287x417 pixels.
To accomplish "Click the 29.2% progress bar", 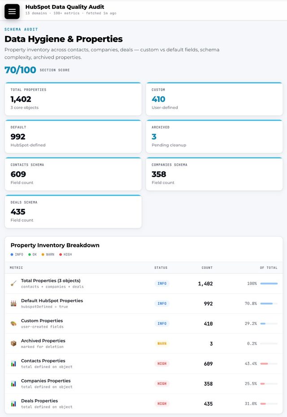I will pyautogui.click(x=269, y=323).
